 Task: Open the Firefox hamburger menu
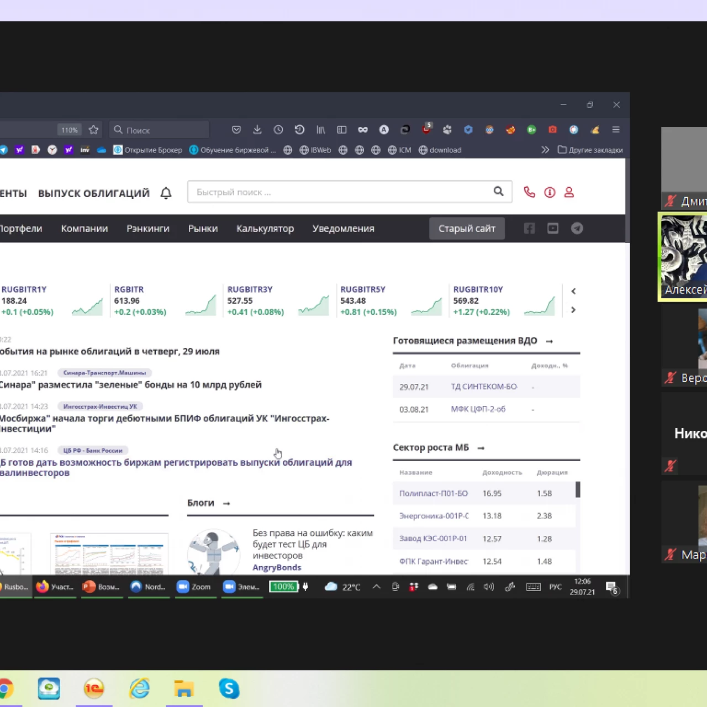click(616, 130)
